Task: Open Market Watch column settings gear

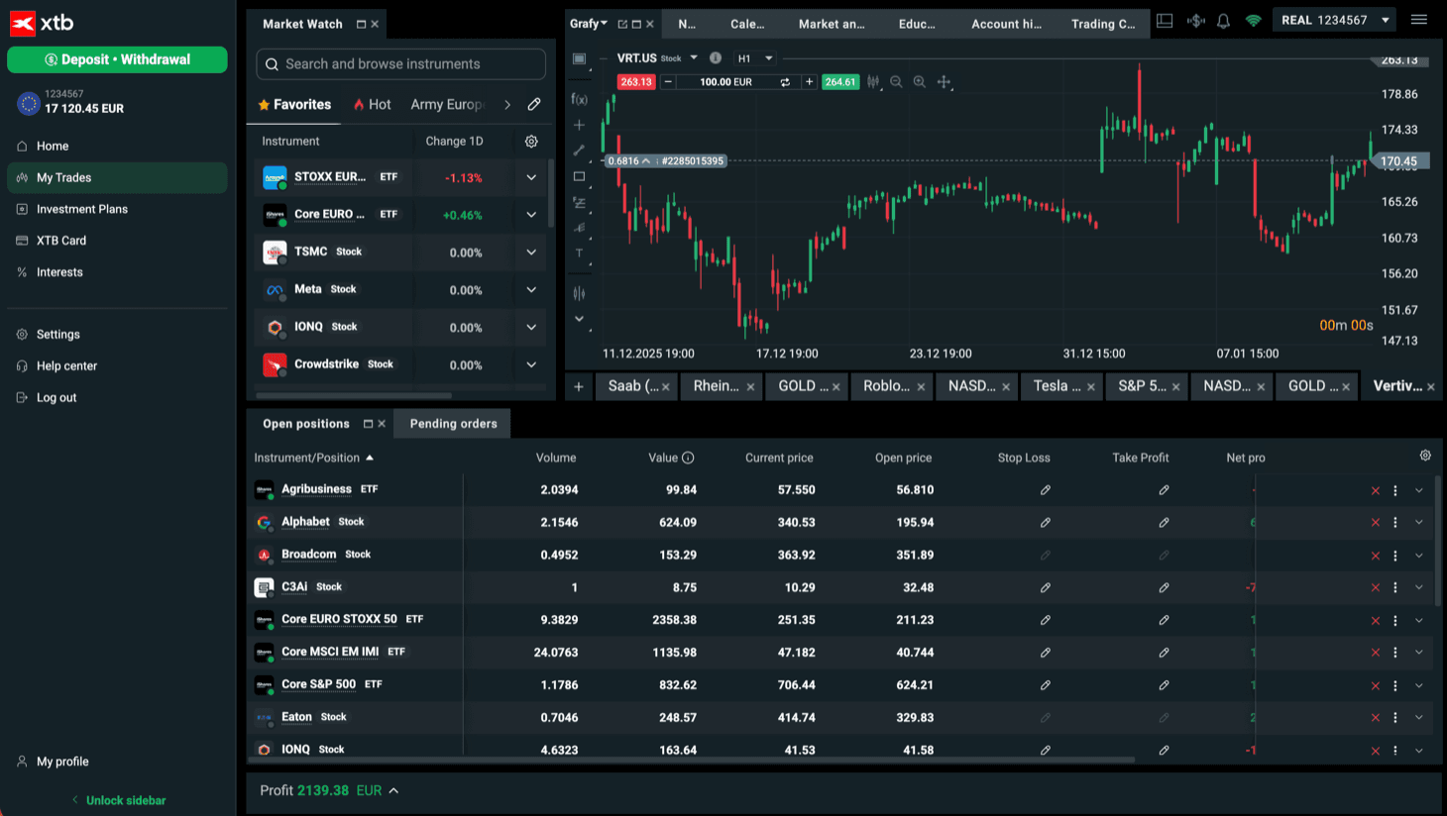Action: click(x=531, y=142)
